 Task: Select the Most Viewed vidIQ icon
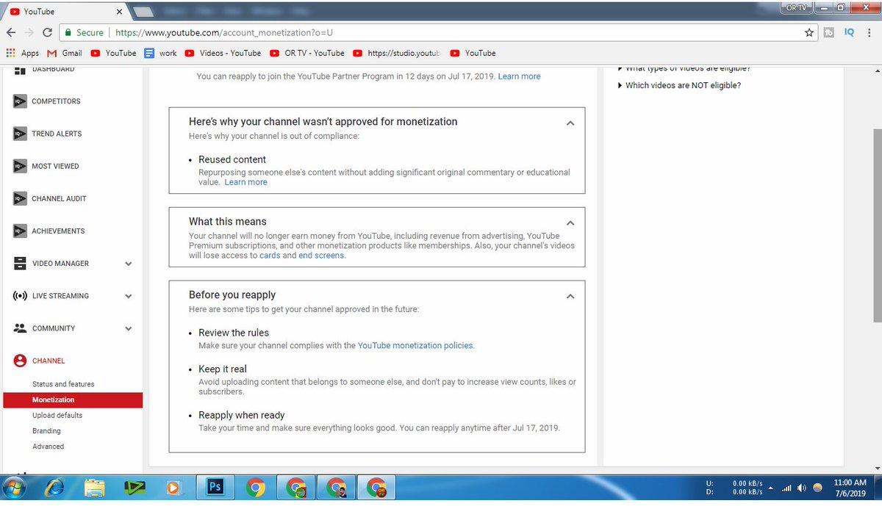[x=20, y=166]
